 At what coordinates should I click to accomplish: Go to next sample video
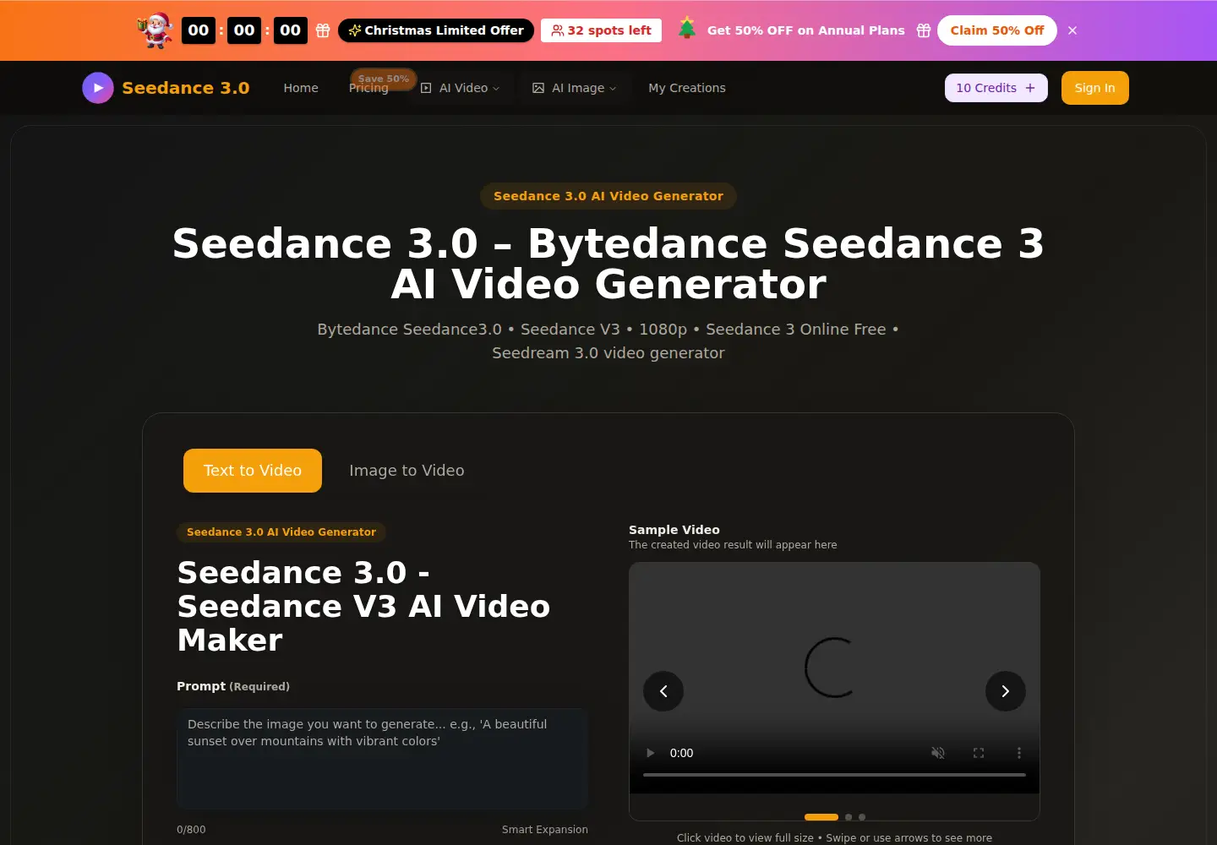pos(1006,691)
